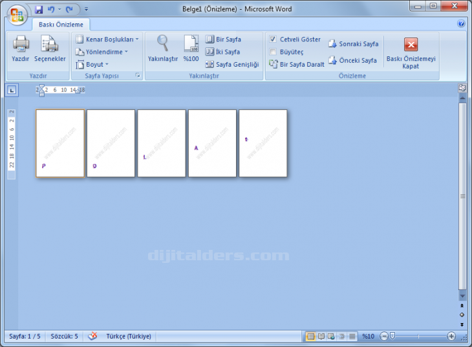This screenshot has height=347, width=472.
Task: Click Sayfa: 1 / 5 status indicator
Action: [25, 337]
